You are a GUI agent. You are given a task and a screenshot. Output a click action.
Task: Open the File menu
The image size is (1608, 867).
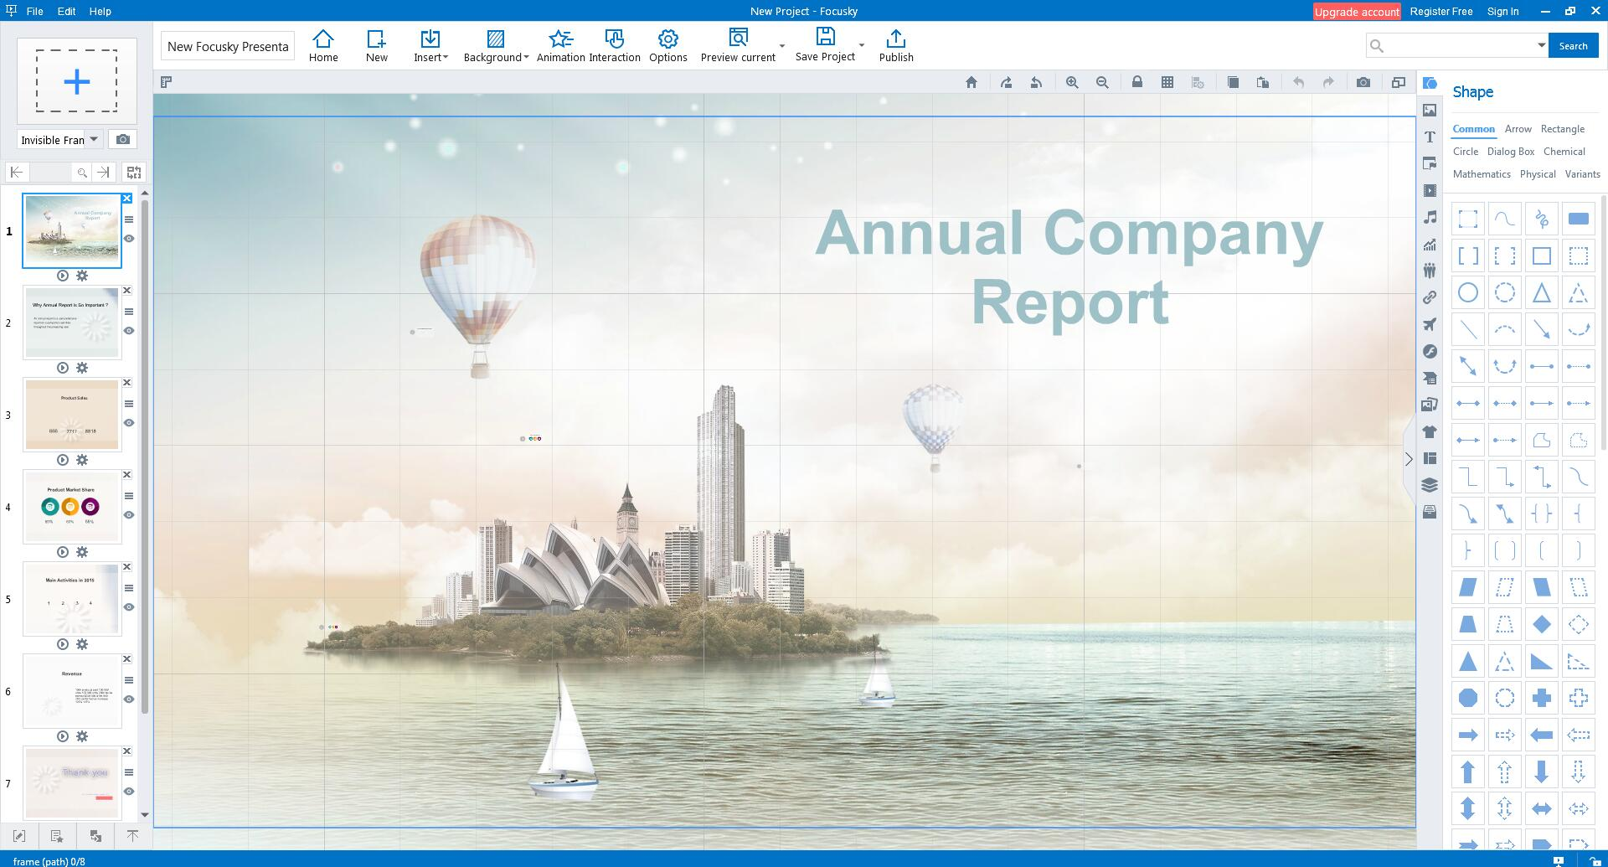[x=34, y=11]
